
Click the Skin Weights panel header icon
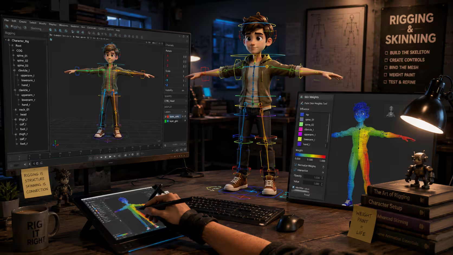[x=302, y=97]
